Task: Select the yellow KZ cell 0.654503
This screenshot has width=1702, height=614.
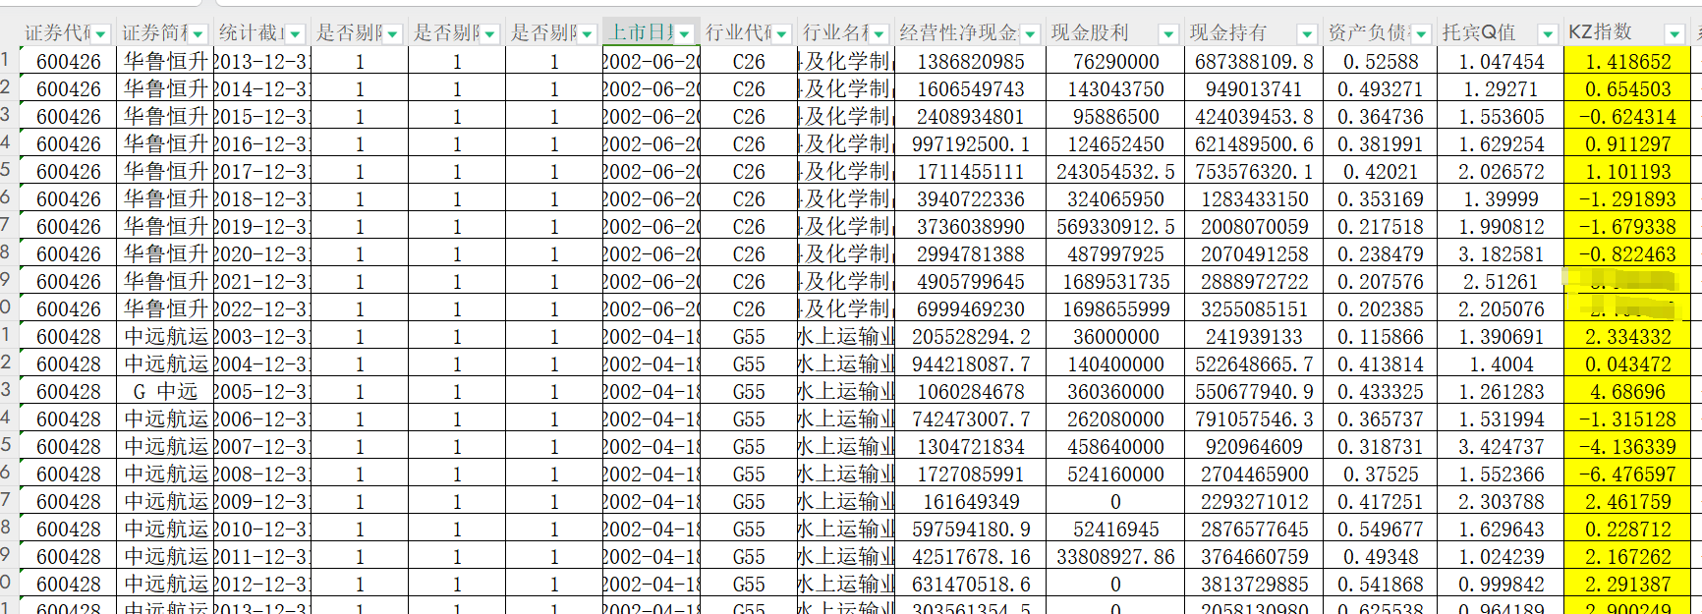Action: pos(1627,88)
